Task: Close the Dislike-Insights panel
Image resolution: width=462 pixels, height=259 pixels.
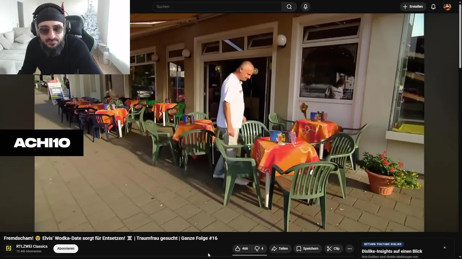Action: (x=445, y=247)
